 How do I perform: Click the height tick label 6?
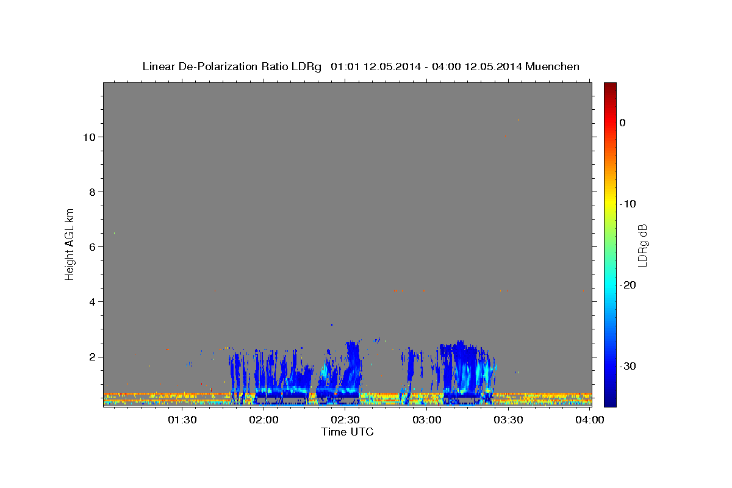click(x=93, y=247)
